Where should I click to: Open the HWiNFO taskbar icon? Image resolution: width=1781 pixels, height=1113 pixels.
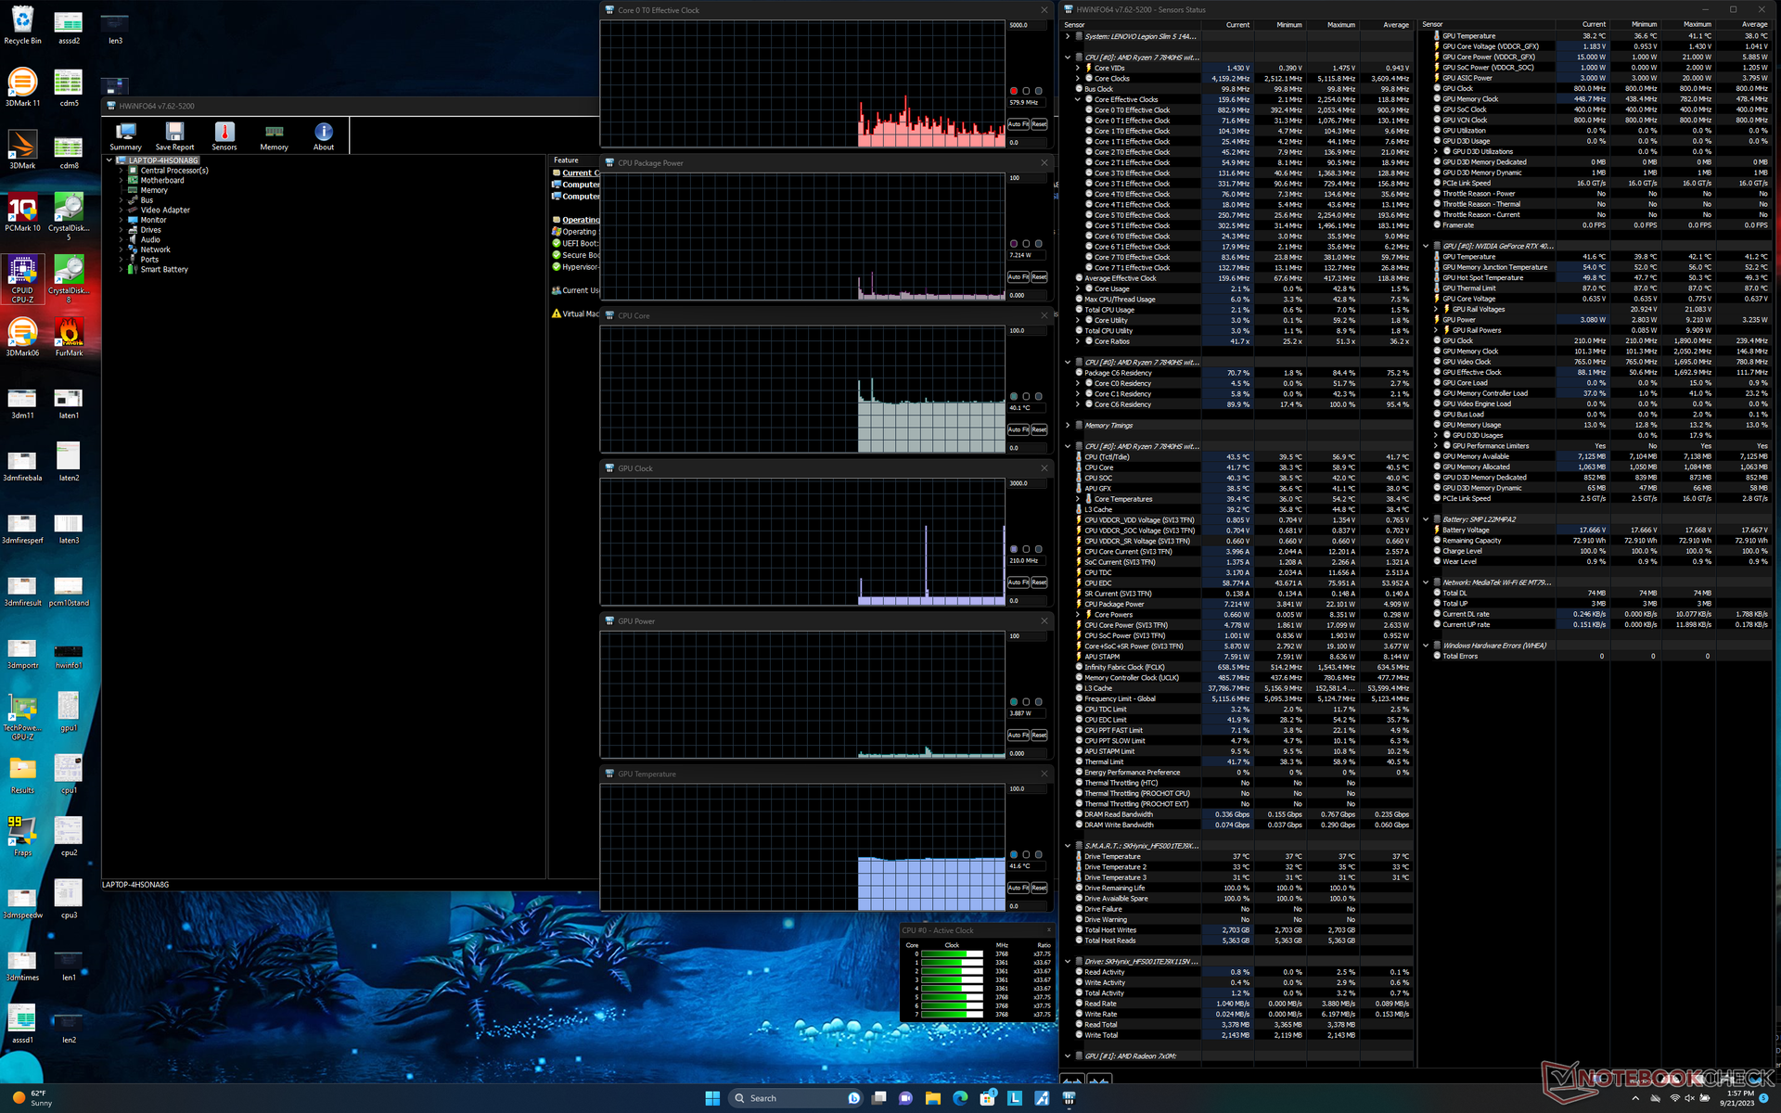1070,1098
